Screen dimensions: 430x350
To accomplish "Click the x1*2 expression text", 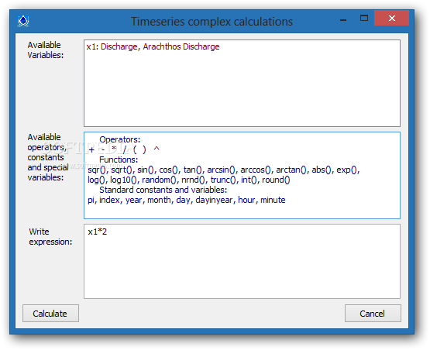I will [98, 232].
